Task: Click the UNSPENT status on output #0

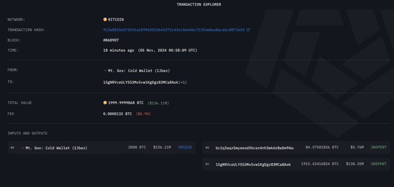Action: click(x=379, y=148)
